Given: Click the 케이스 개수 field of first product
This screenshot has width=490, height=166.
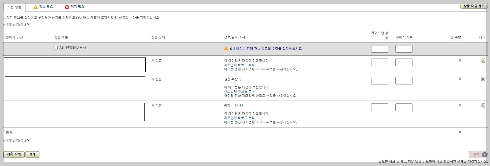Looking at the screenshot, I should tap(403, 62).
